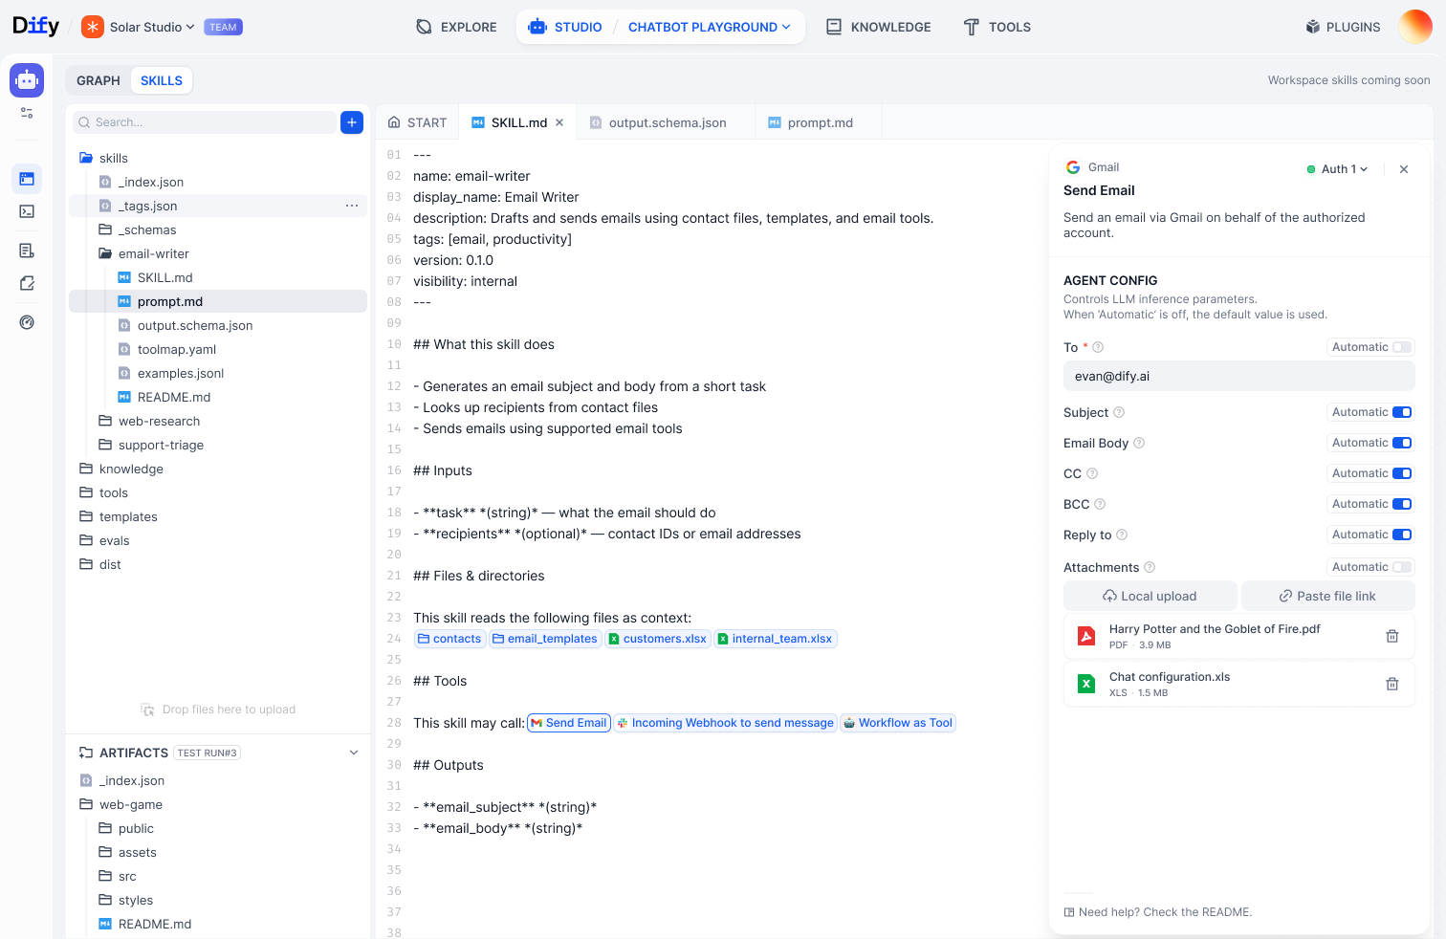
Task: Collapse the Artifacts section chevron
Action: coord(354,753)
